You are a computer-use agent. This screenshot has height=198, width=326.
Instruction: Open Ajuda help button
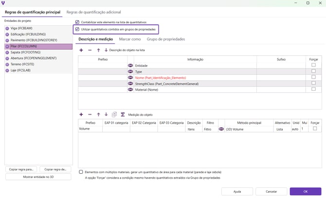[x=237, y=192]
